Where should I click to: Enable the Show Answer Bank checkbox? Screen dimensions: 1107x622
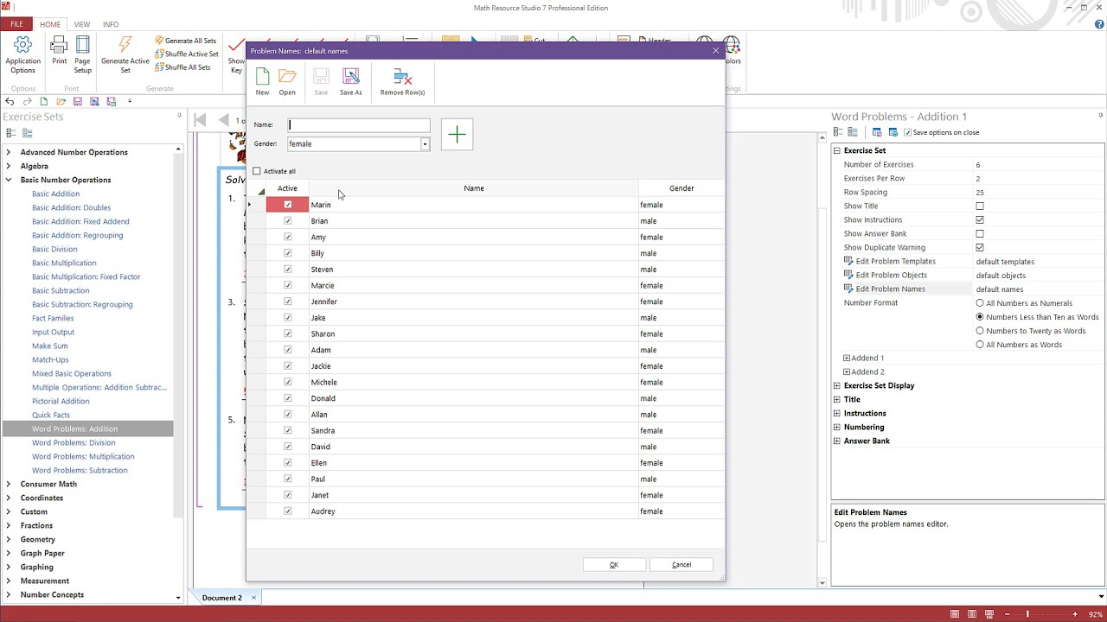(x=980, y=234)
